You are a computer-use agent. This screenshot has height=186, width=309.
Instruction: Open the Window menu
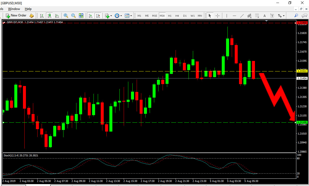(14, 9)
